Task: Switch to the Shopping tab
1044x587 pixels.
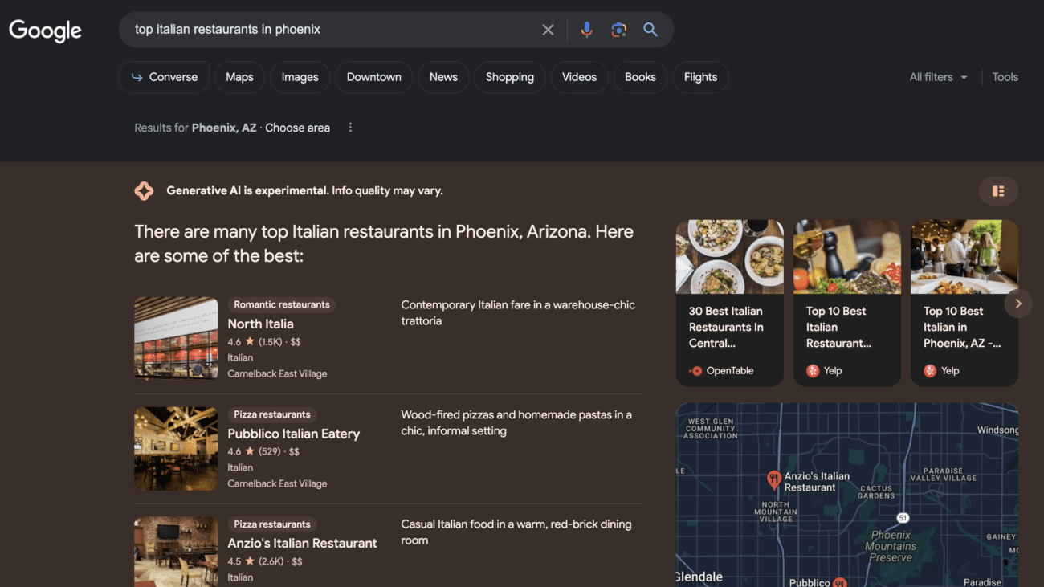Action: pos(510,77)
